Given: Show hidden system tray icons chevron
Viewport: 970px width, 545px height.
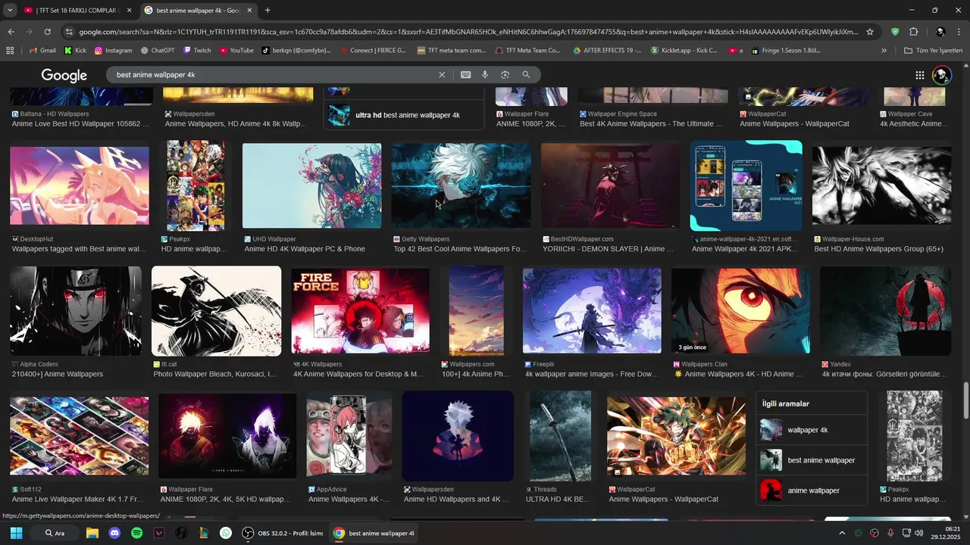Looking at the screenshot, I should coord(841,533).
